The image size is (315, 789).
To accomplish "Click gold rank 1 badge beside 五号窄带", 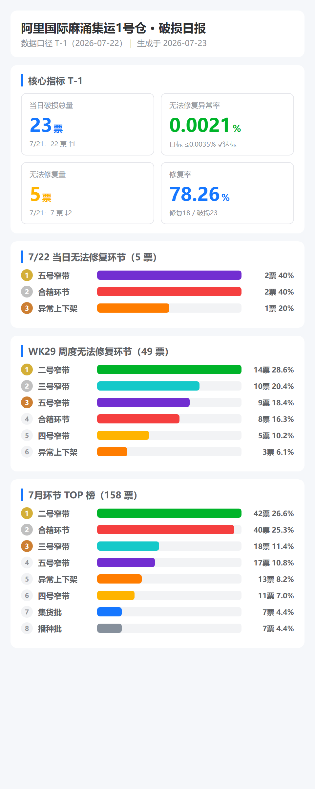I will [27, 275].
